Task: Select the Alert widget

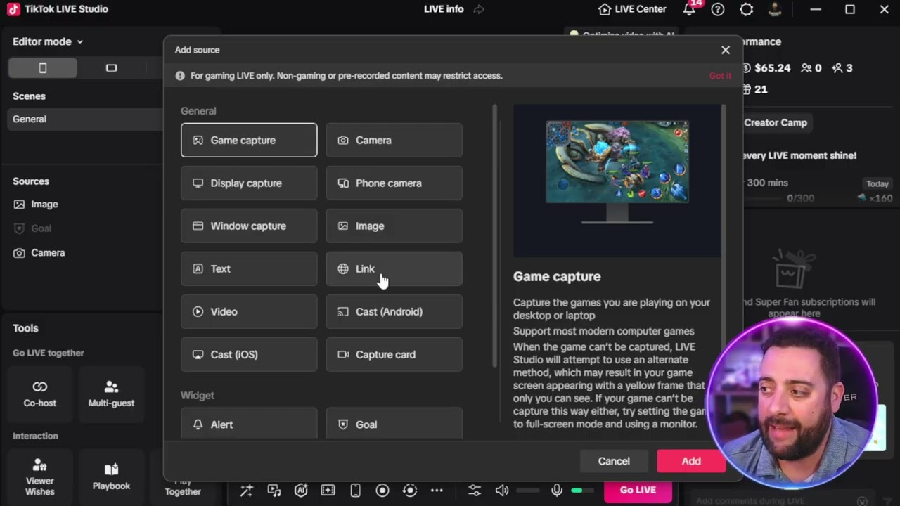Action: pyautogui.click(x=249, y=424)
